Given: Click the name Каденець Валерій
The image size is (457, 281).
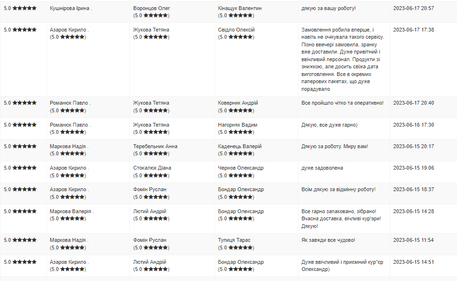Looking at the screenshot, I should tap(240, 146).
